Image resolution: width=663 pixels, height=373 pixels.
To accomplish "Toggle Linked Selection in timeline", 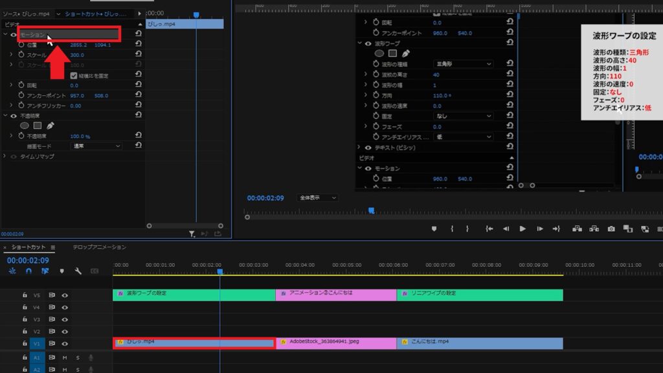I will [x=45, y=271].
